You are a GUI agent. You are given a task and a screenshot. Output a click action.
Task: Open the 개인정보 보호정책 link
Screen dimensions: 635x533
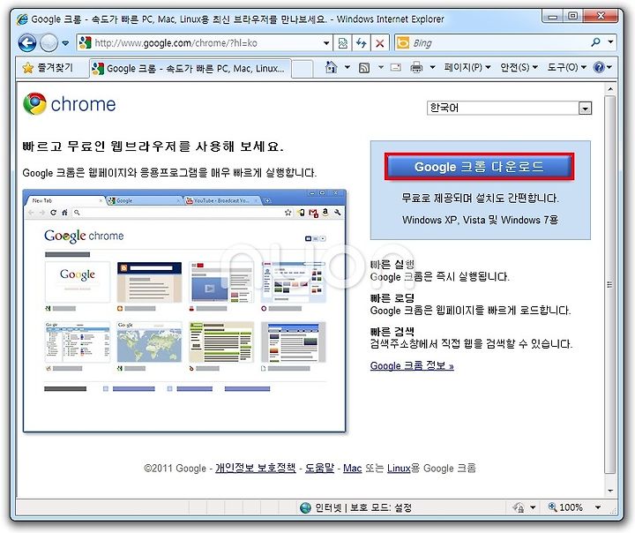256,469
